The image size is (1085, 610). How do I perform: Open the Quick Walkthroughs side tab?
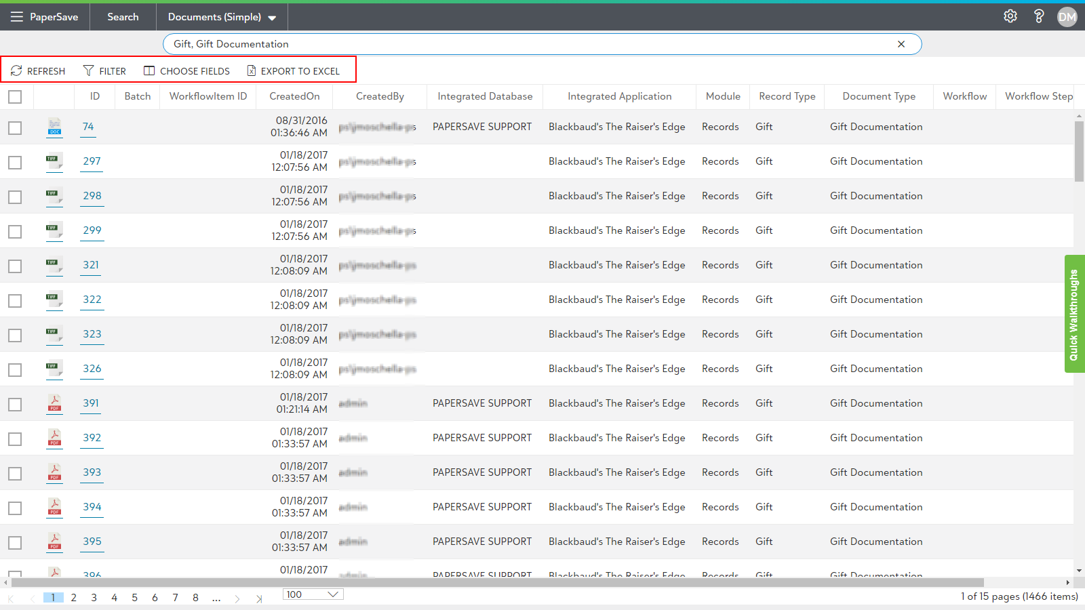pos(1074,314)
